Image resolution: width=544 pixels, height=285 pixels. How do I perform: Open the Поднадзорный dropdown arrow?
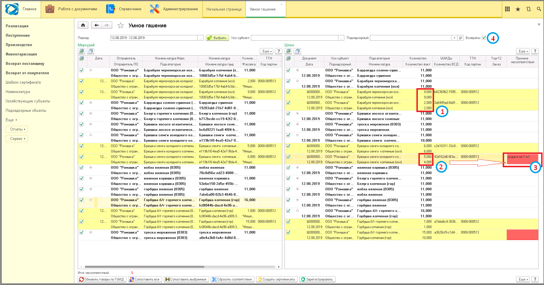(x=454, y=38)
